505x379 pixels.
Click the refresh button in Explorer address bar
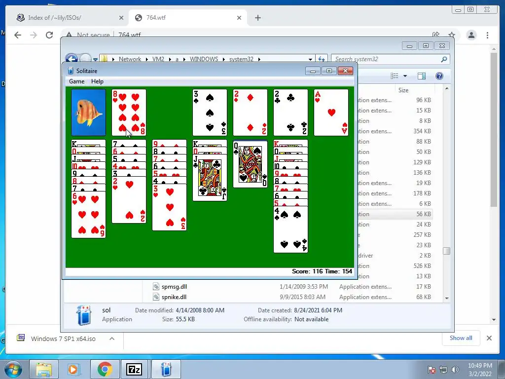click(x=321, y=59)
